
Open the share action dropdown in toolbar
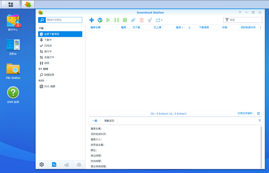(159, 20)
